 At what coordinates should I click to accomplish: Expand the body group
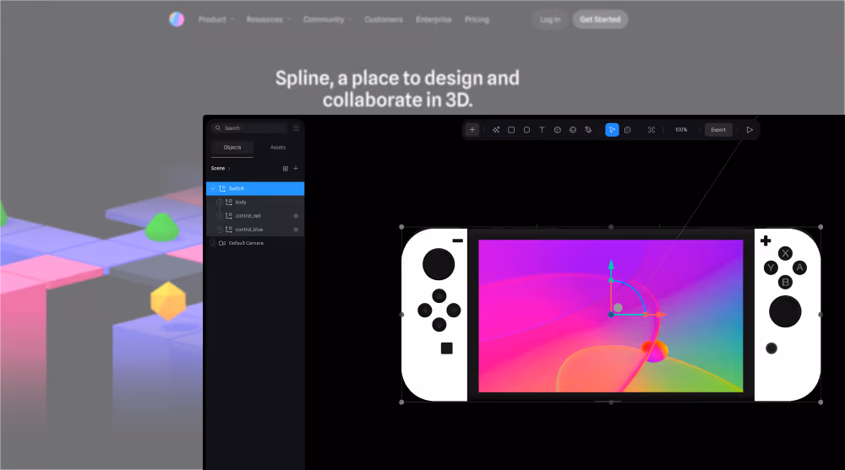point(220,203)
